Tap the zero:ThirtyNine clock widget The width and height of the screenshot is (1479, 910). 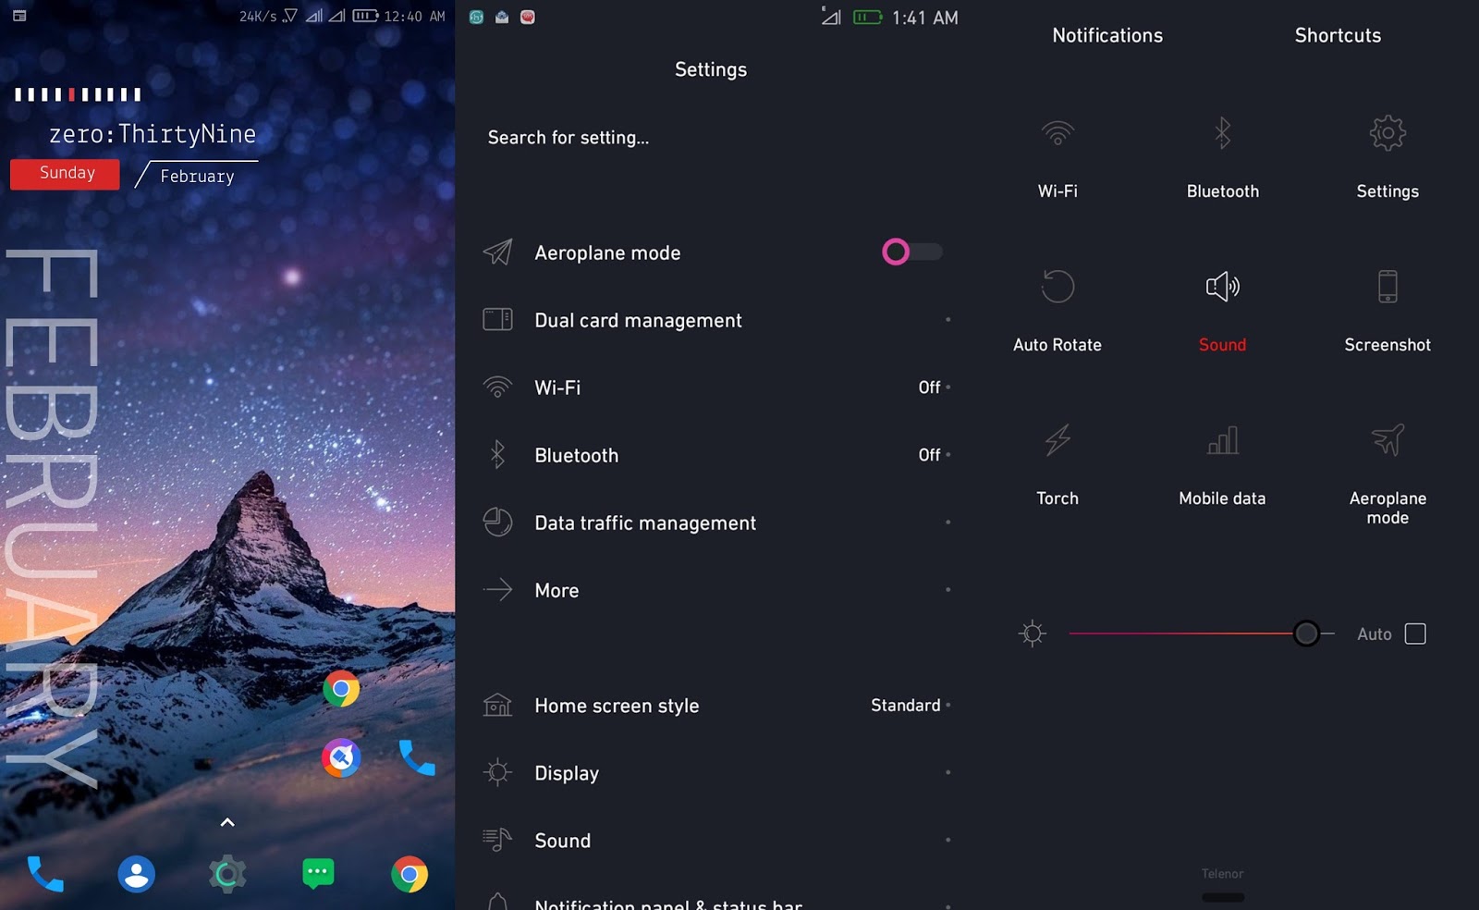153,134
